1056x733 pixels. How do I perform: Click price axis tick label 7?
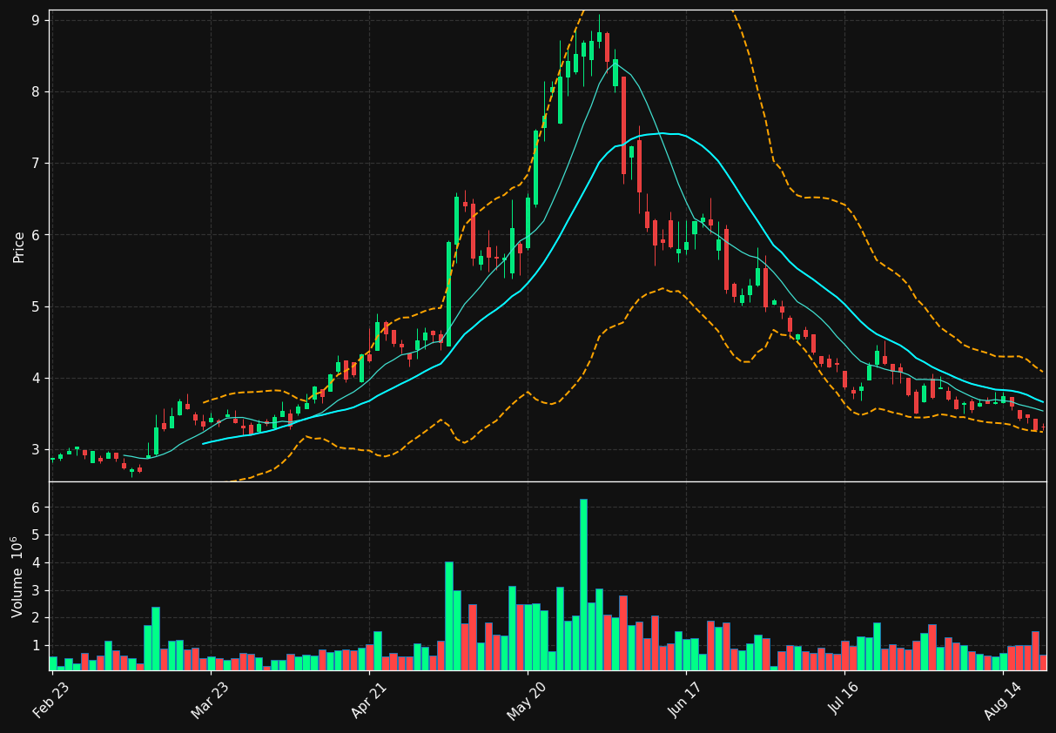click(37, 164)
